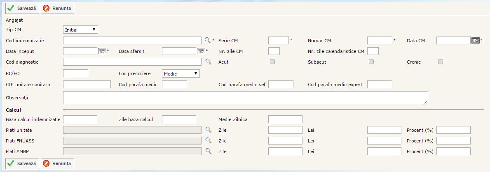Viewport: 490px width, 172px height.
Task: Click the Plati FNUASS lookup magnifier
Action: point(208,140)
